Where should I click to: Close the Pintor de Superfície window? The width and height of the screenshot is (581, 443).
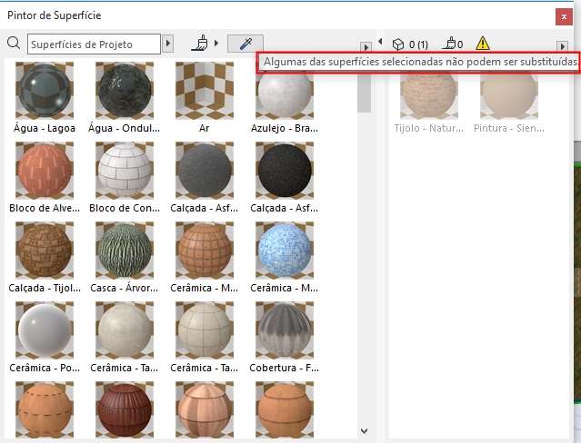click(x=565, y=15)
